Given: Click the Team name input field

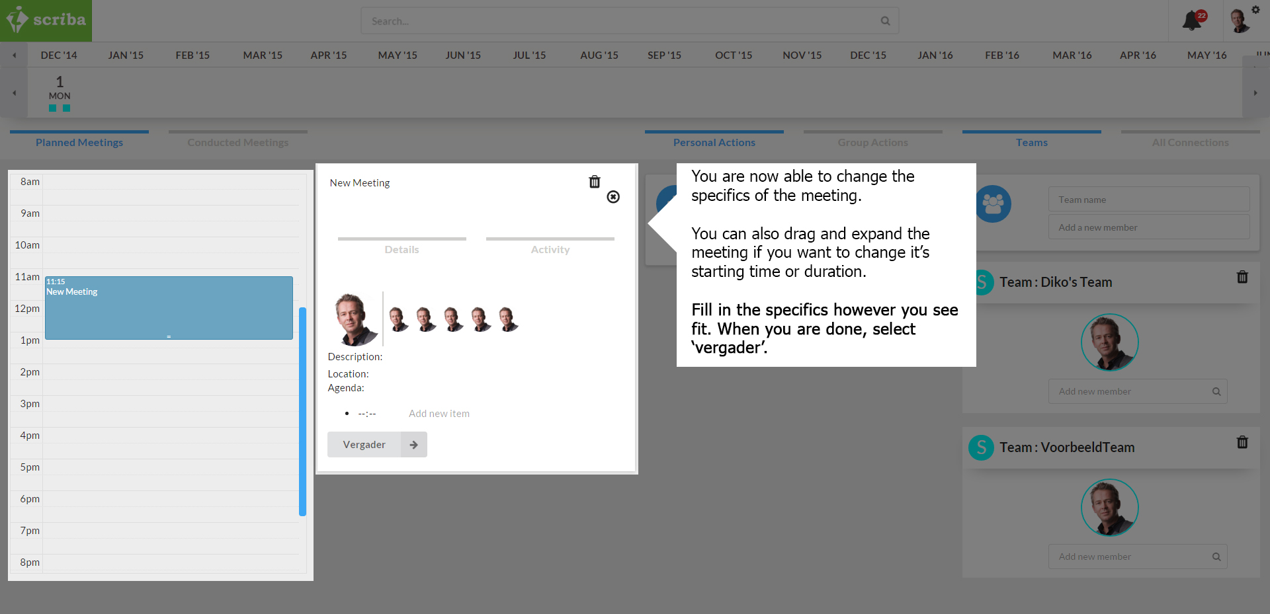Looking at the screenshot, I should point(1148,200).
